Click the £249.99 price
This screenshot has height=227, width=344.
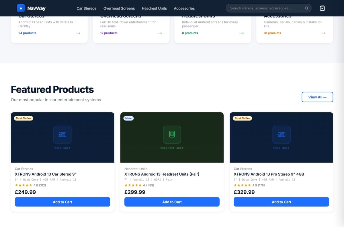(x=26, y=192)
